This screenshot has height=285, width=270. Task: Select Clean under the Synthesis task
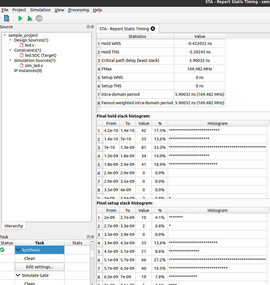[x=29, y=258]
